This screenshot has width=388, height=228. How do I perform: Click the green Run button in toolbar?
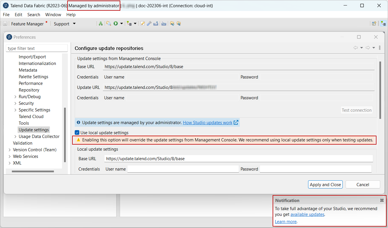click(x=116, y=24)
